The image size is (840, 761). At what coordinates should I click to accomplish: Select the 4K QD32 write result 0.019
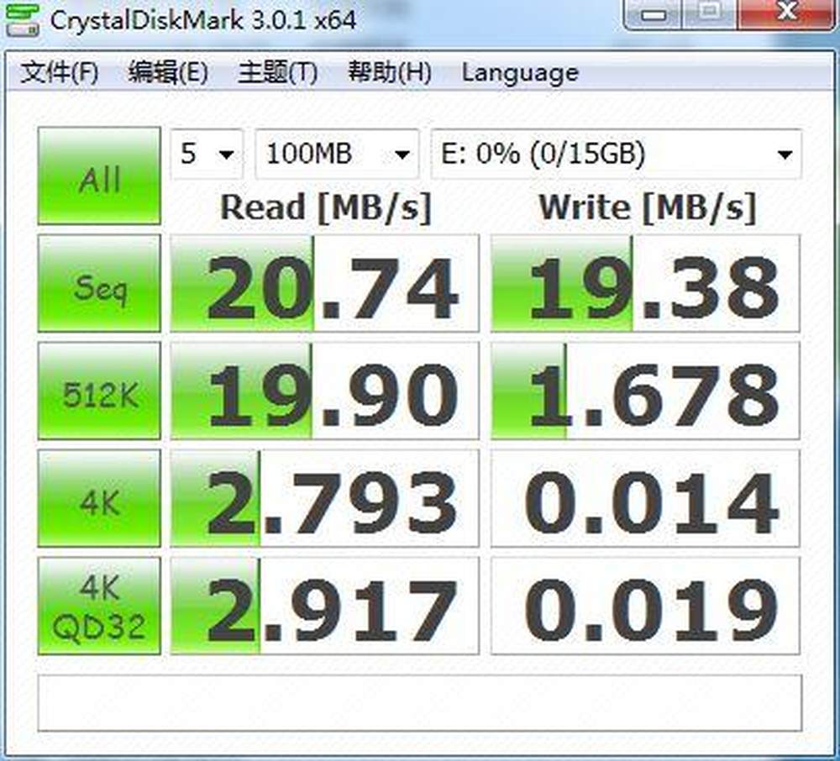coord(645,606)
